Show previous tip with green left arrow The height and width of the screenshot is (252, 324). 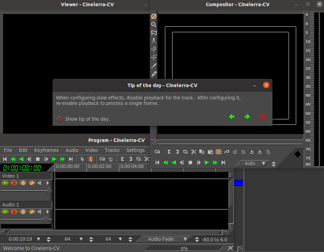232,117
